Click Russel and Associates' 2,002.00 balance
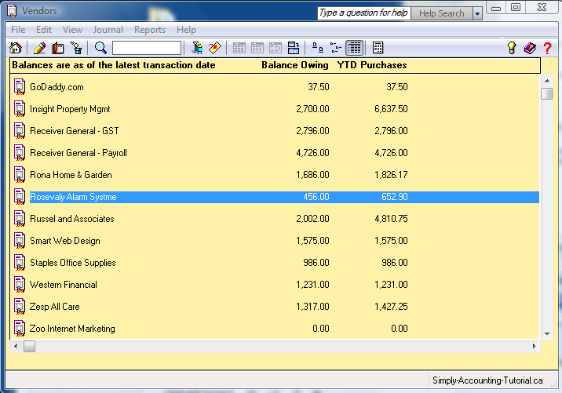Image resolution: width=562 pixels, height=393 pixels. tap(312, 219)
